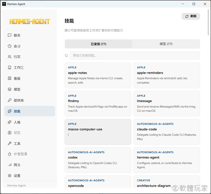Open the macos-computer-use skill card

coord(98,132)
